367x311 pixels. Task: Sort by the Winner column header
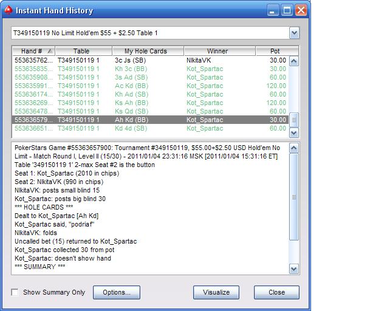pyautogui.click(x=219, y=51)
